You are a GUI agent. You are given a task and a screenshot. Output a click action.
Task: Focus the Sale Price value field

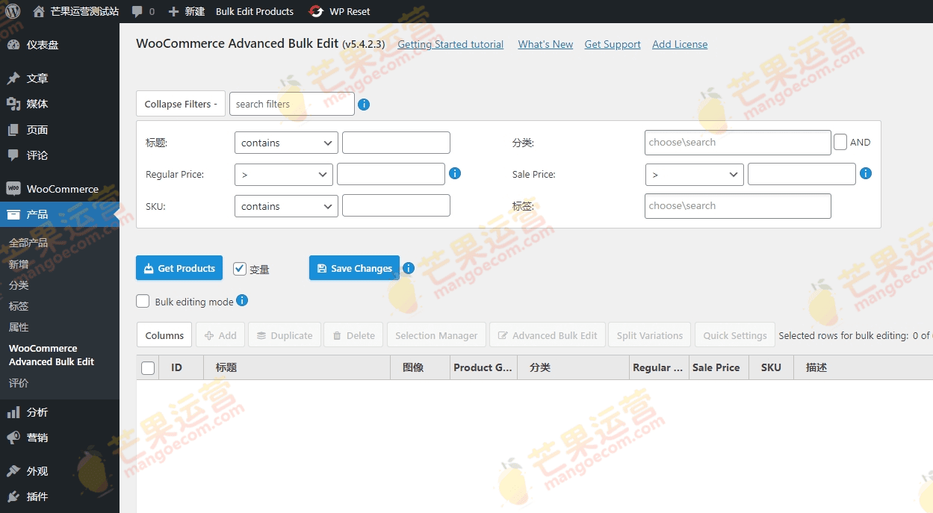point(802,175)
